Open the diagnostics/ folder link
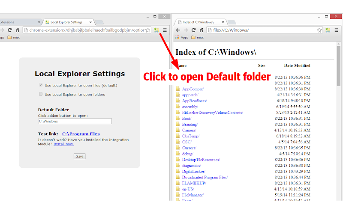 pos(191,166)
